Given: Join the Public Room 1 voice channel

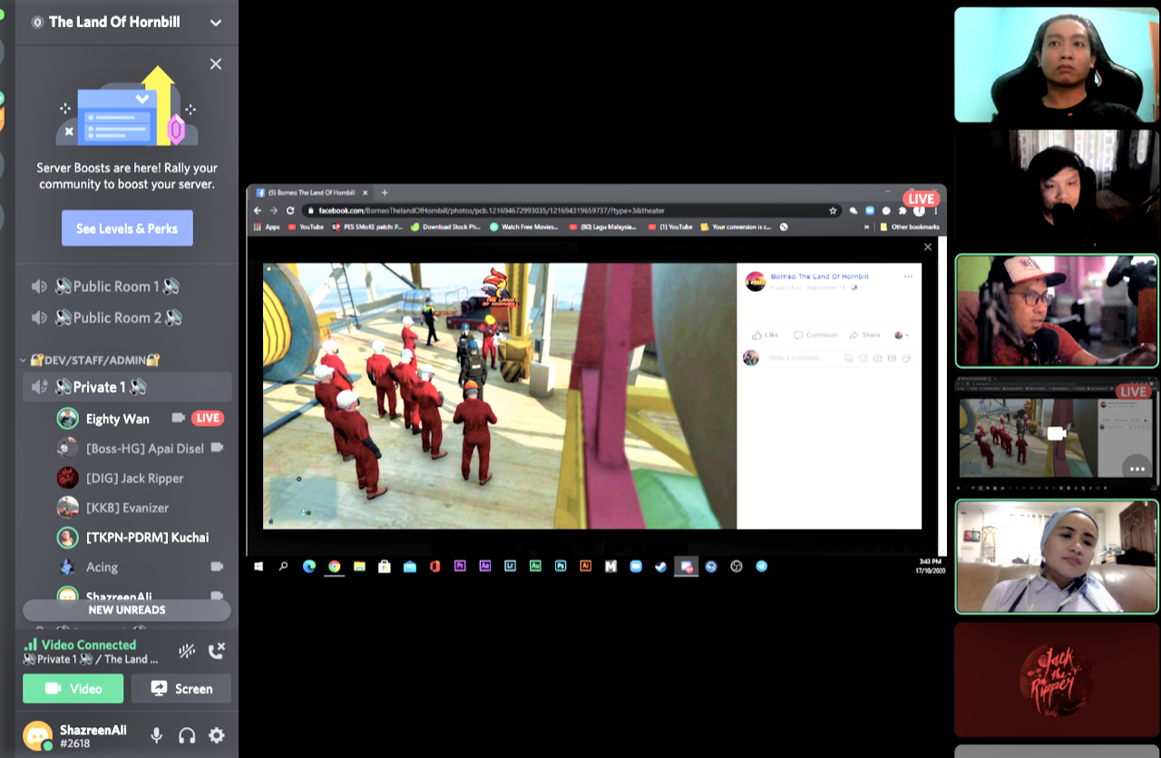Looking at the screenshot, I should pyautogui.click(x=116, y=287).
